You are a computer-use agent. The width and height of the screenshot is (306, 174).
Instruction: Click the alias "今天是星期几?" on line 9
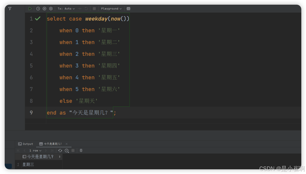[x=91, y=113]
